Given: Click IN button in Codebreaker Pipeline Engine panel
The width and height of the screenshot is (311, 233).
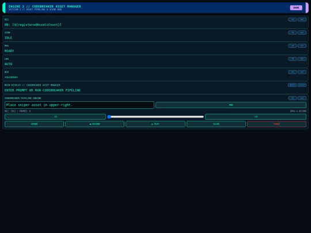Looking at the screenshot, I should 293,98.
